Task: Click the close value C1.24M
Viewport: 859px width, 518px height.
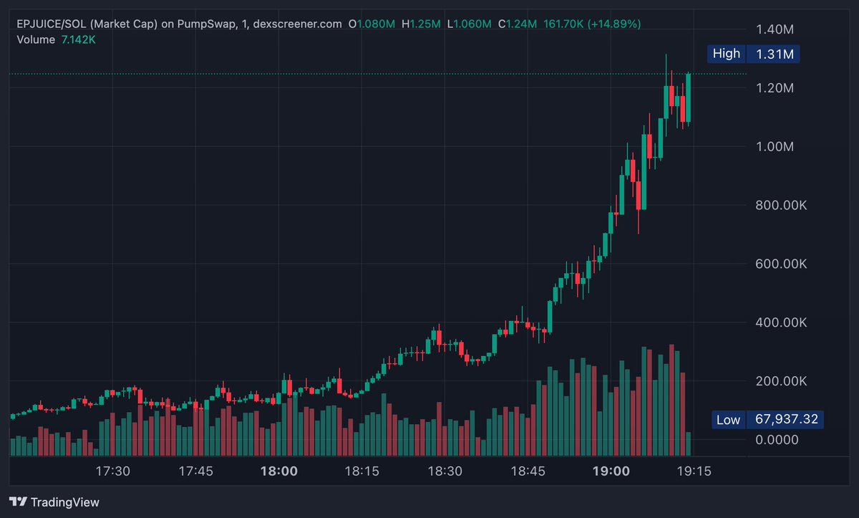Action: pyautogui.click(x=518, y=24)
